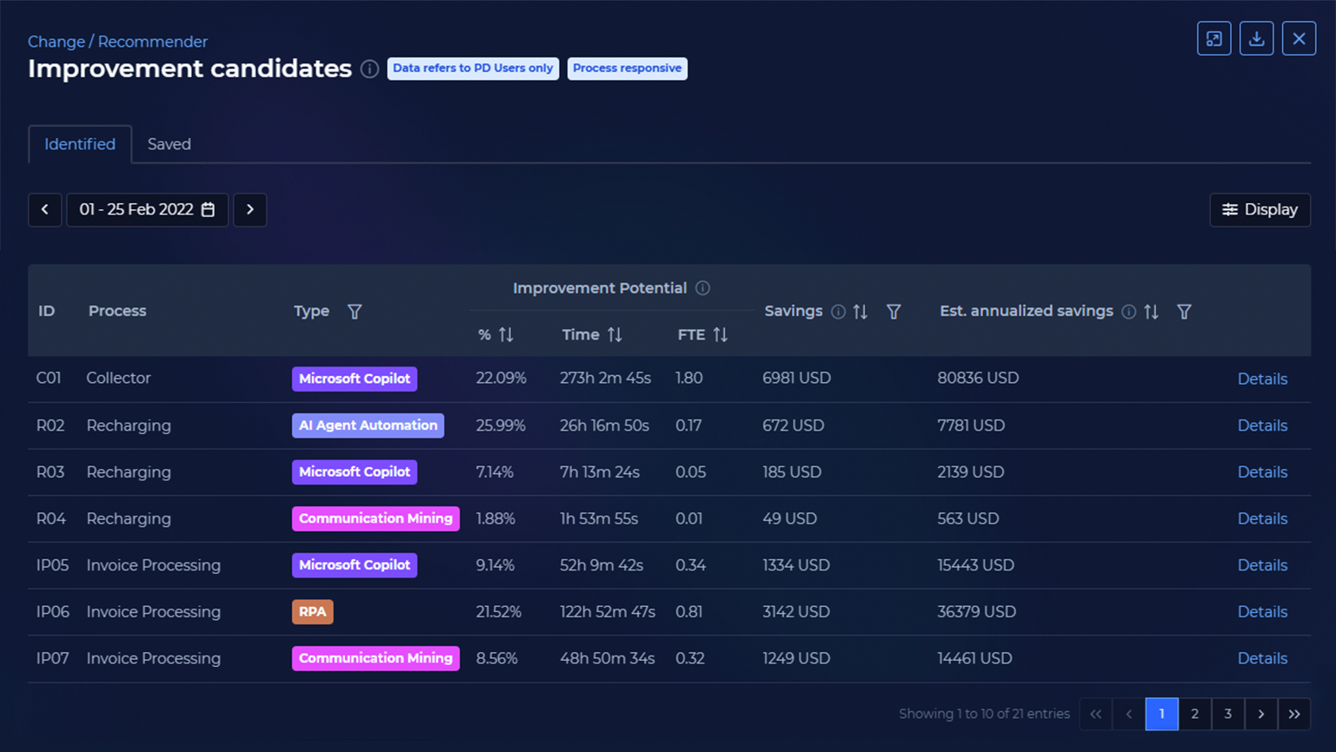Select the '1249 USD' savings cell

tap(796, 658)
